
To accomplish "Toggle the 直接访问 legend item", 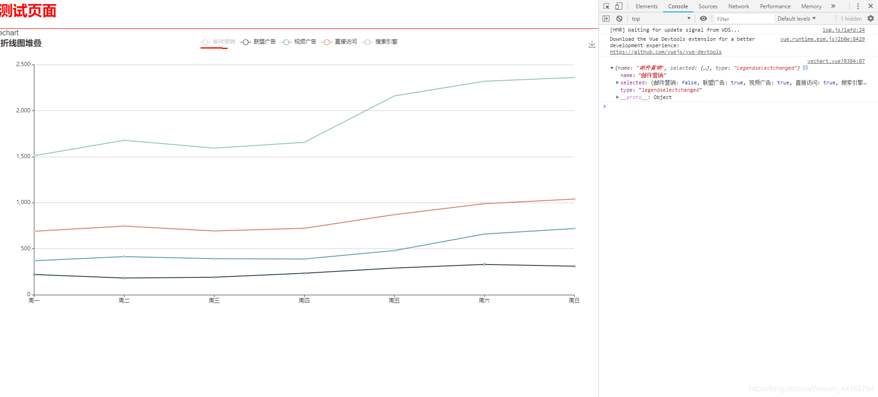I will (x=339, y=42).
